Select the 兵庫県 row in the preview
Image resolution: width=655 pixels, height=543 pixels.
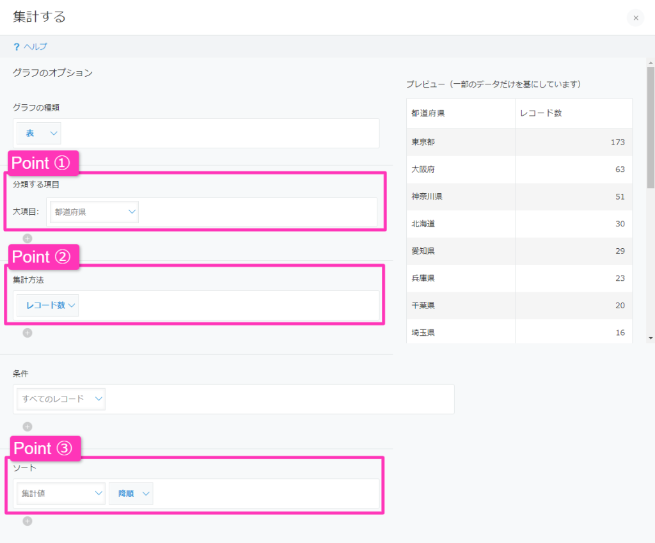(x=519, y=278)
